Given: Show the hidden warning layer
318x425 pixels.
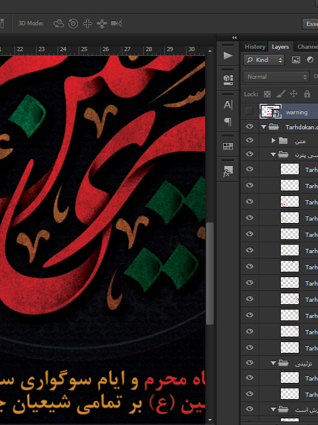Looking at the screenshot, I should pos(249,111).
